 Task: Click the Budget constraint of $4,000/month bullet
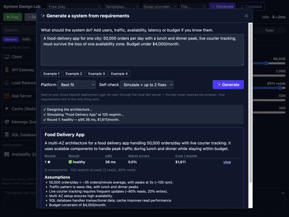click(78, 205)
